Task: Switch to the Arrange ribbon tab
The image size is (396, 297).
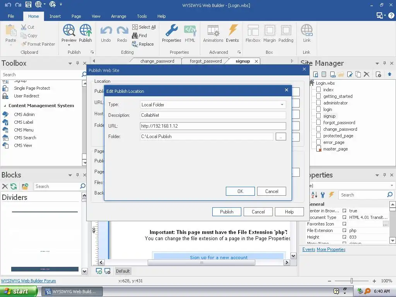Action: coord(118,16)
